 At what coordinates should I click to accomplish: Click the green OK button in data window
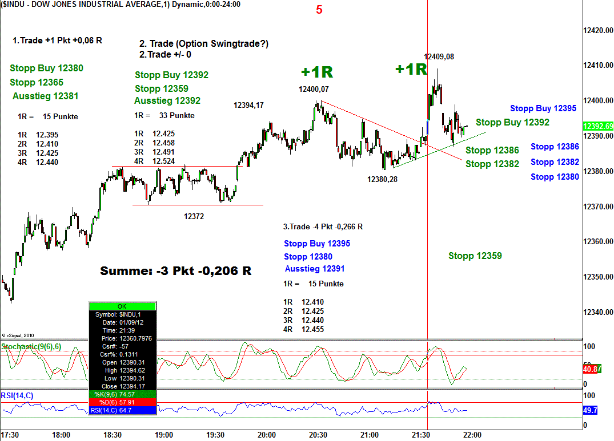coord(122,306)
